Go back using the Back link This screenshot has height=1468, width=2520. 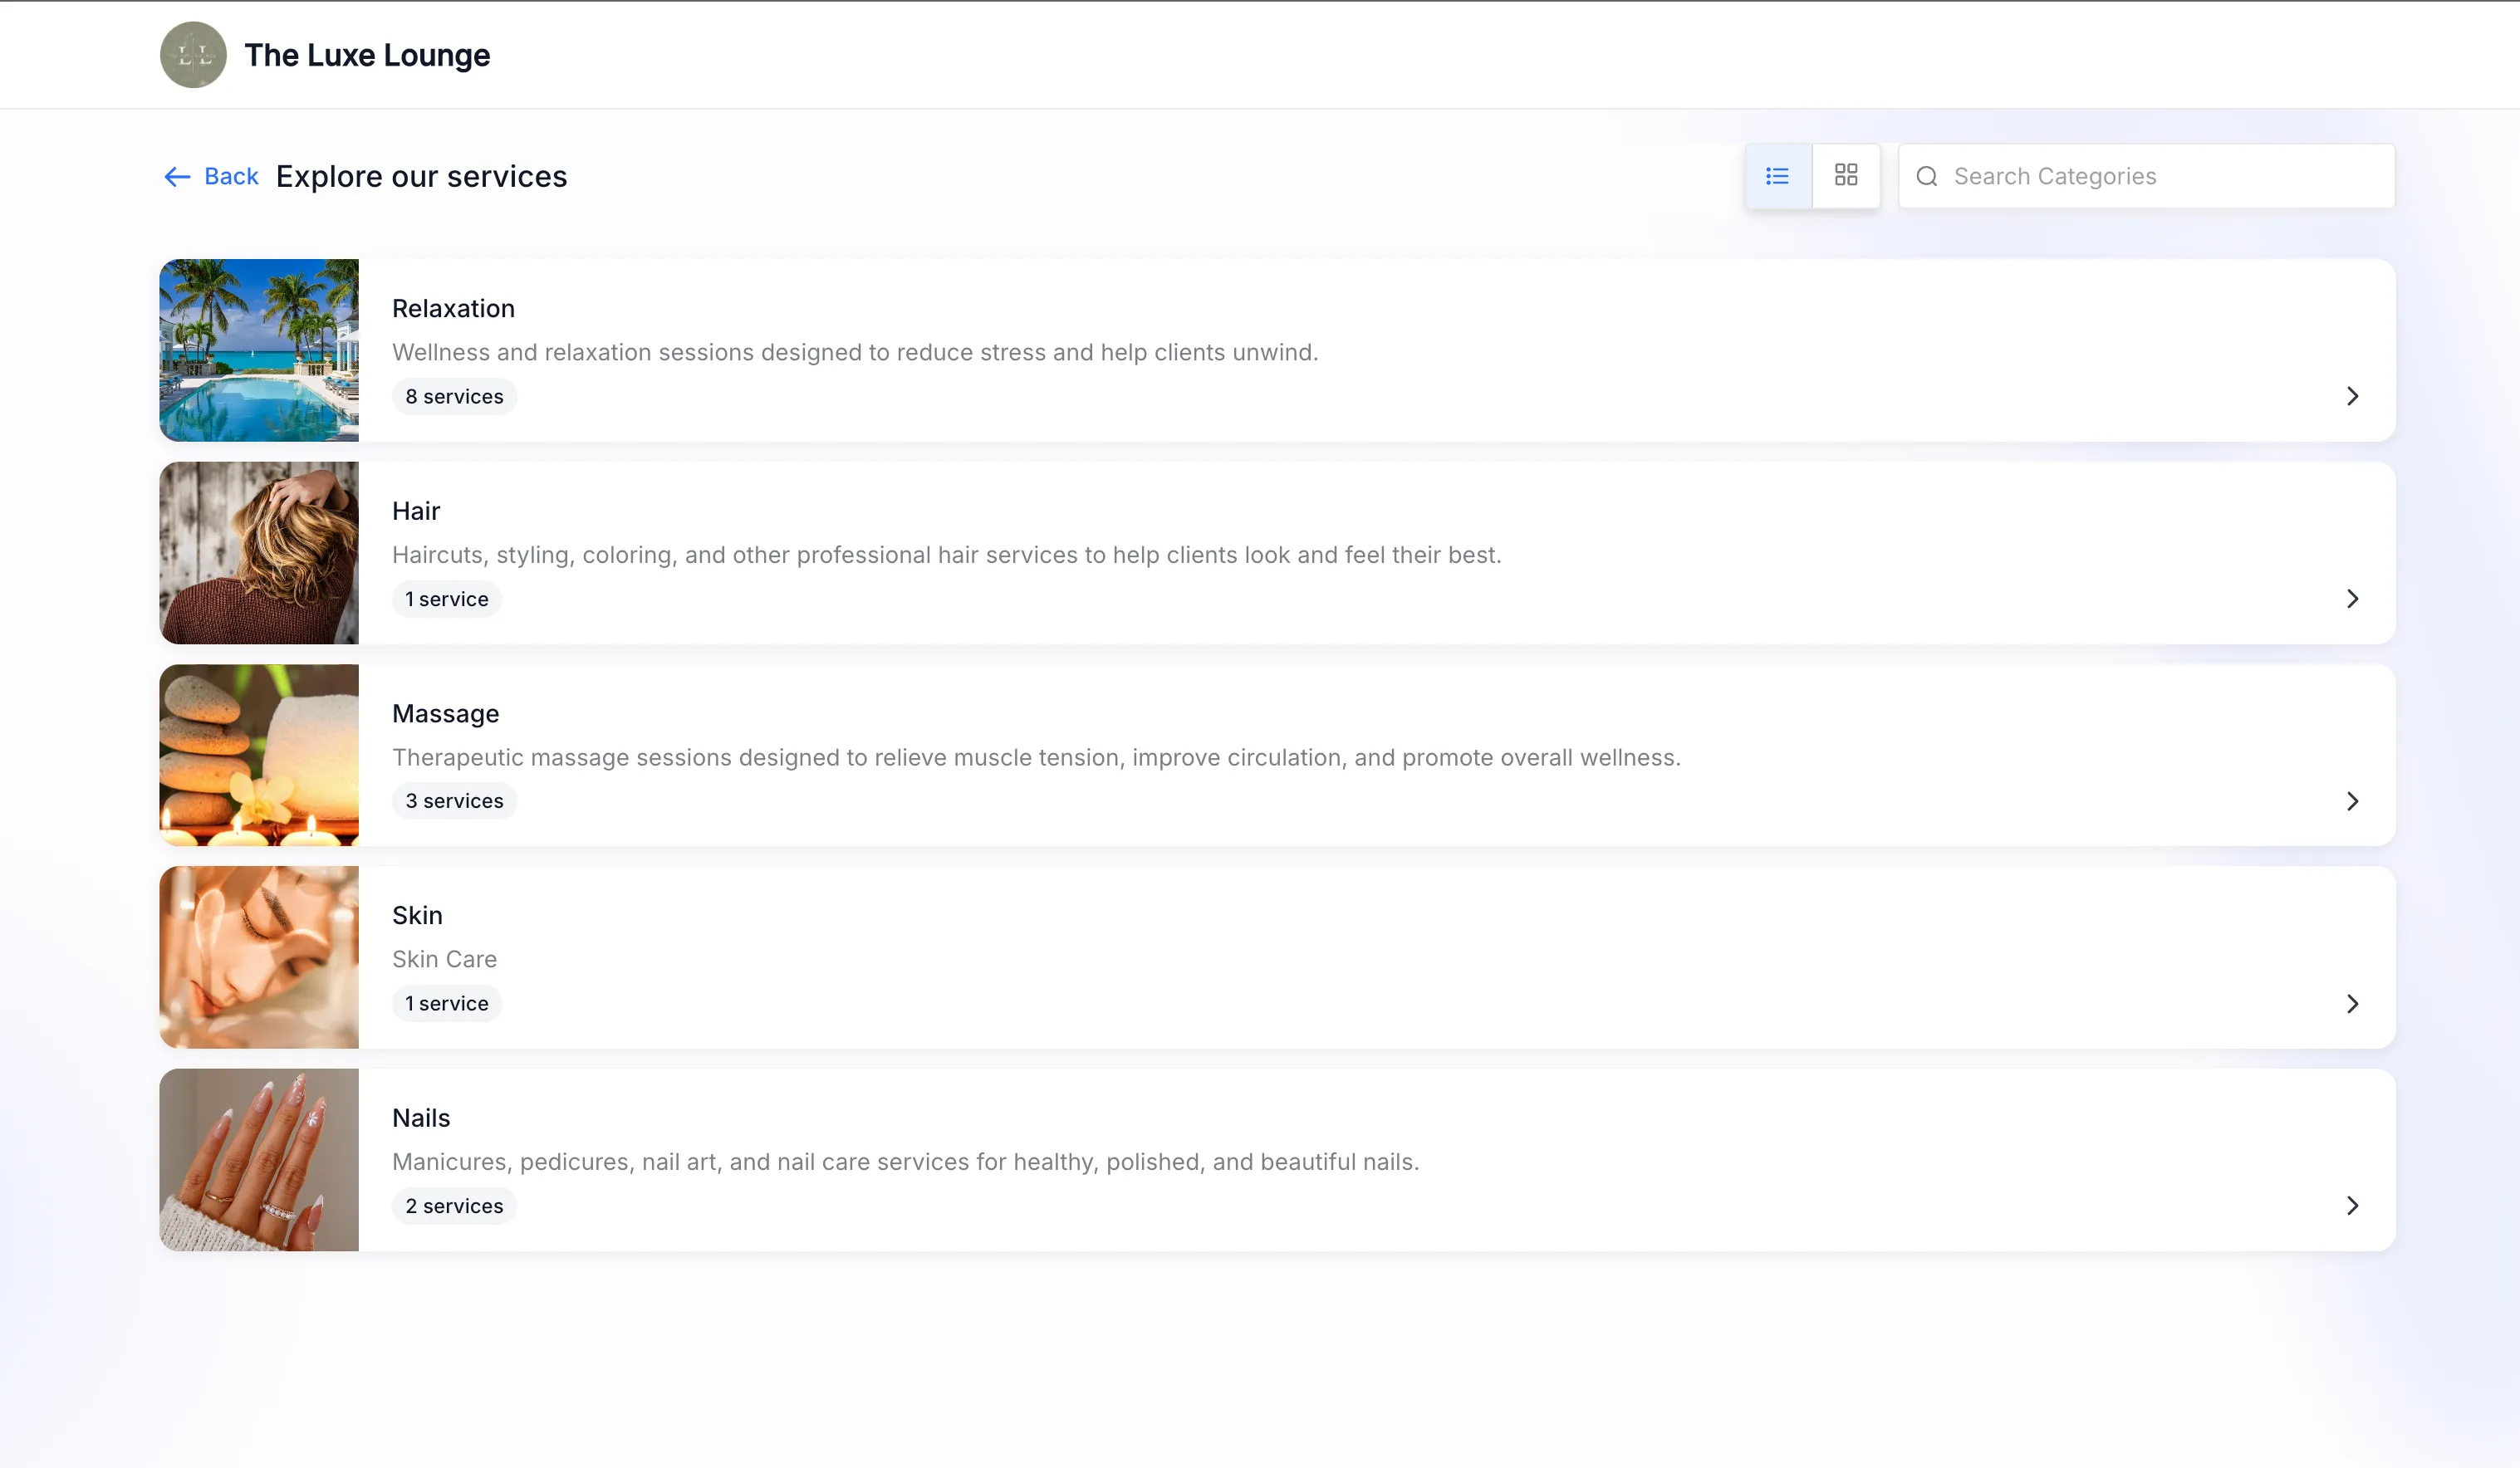[231, 177]
